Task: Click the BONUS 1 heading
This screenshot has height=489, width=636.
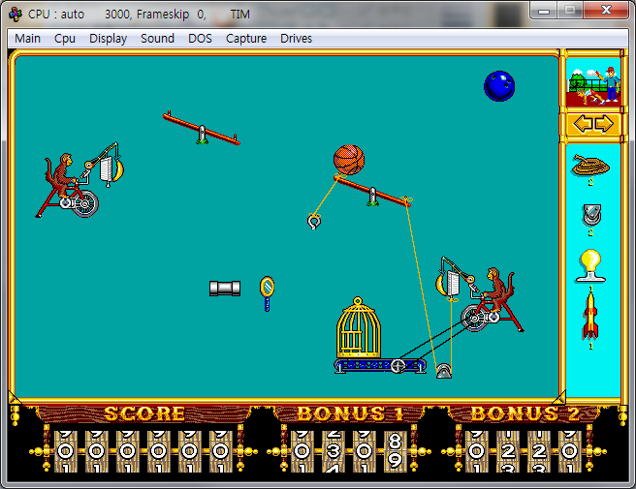Action: 351,414
